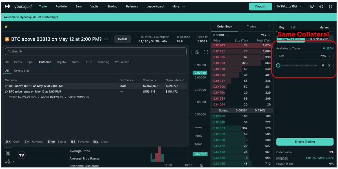
Task: Open the Vaults page
Action: point(95,6)
